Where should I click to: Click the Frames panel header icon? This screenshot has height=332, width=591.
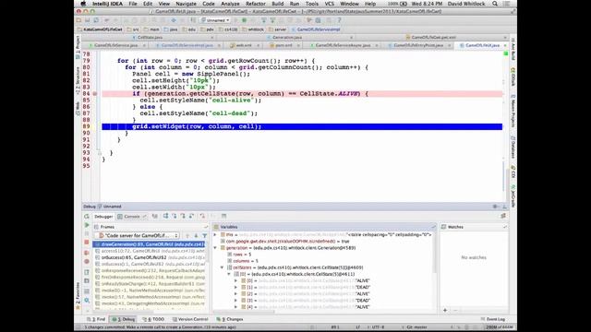[x=96, y=227]
